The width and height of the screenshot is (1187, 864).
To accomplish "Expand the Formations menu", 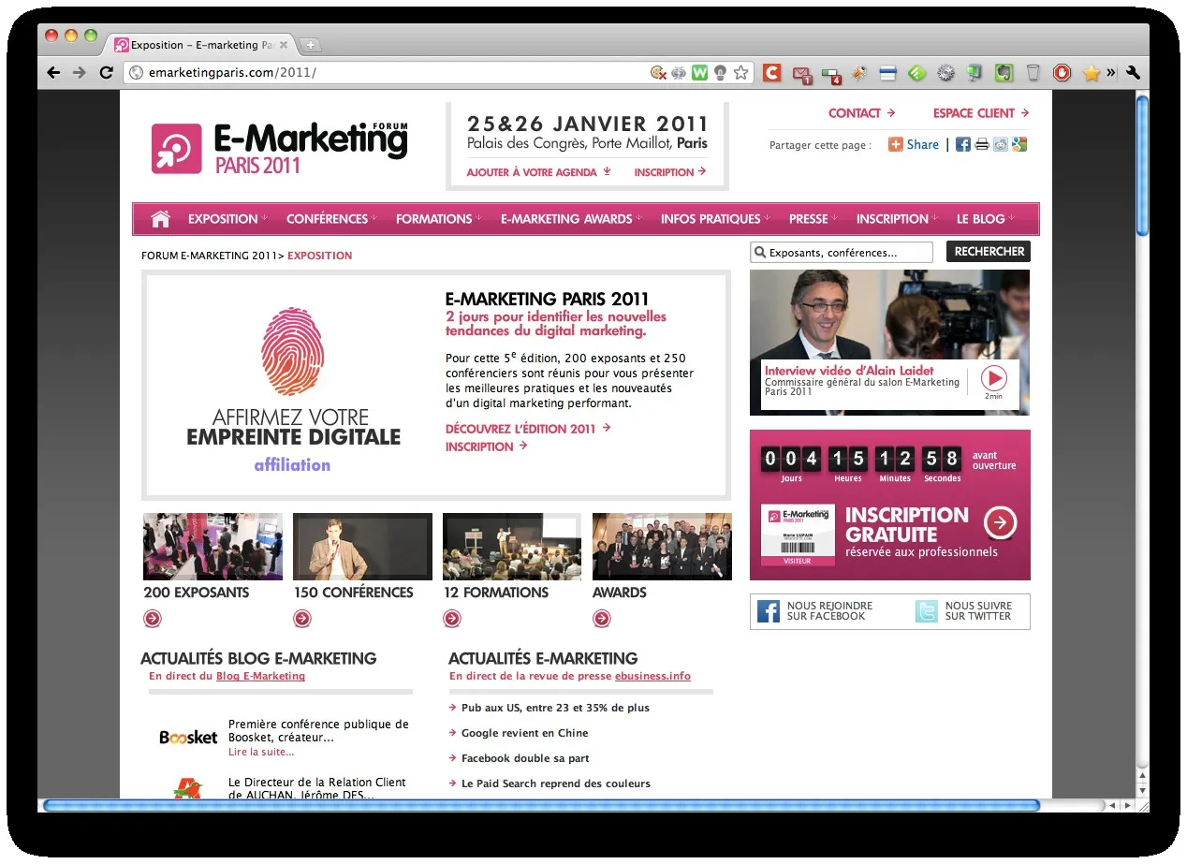I will 439,219.
